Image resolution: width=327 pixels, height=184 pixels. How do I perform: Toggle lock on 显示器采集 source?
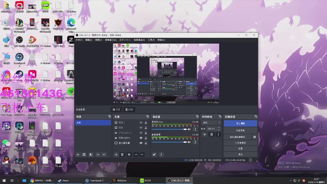pyautogui.click(x=146, y=143)
